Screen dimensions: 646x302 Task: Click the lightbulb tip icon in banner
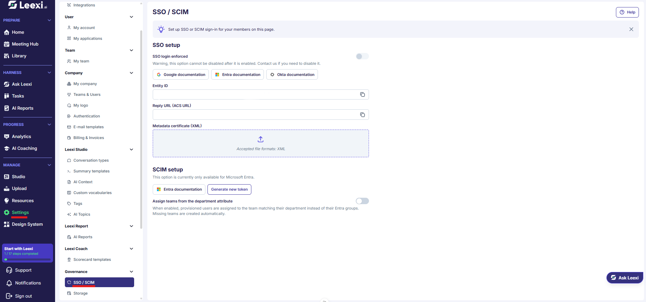(x=161, y=29)
